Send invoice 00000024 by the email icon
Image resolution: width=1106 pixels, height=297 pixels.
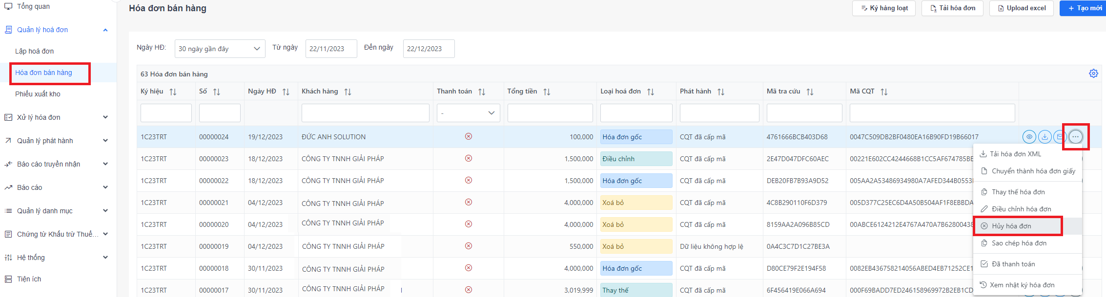coord(1060,137)
